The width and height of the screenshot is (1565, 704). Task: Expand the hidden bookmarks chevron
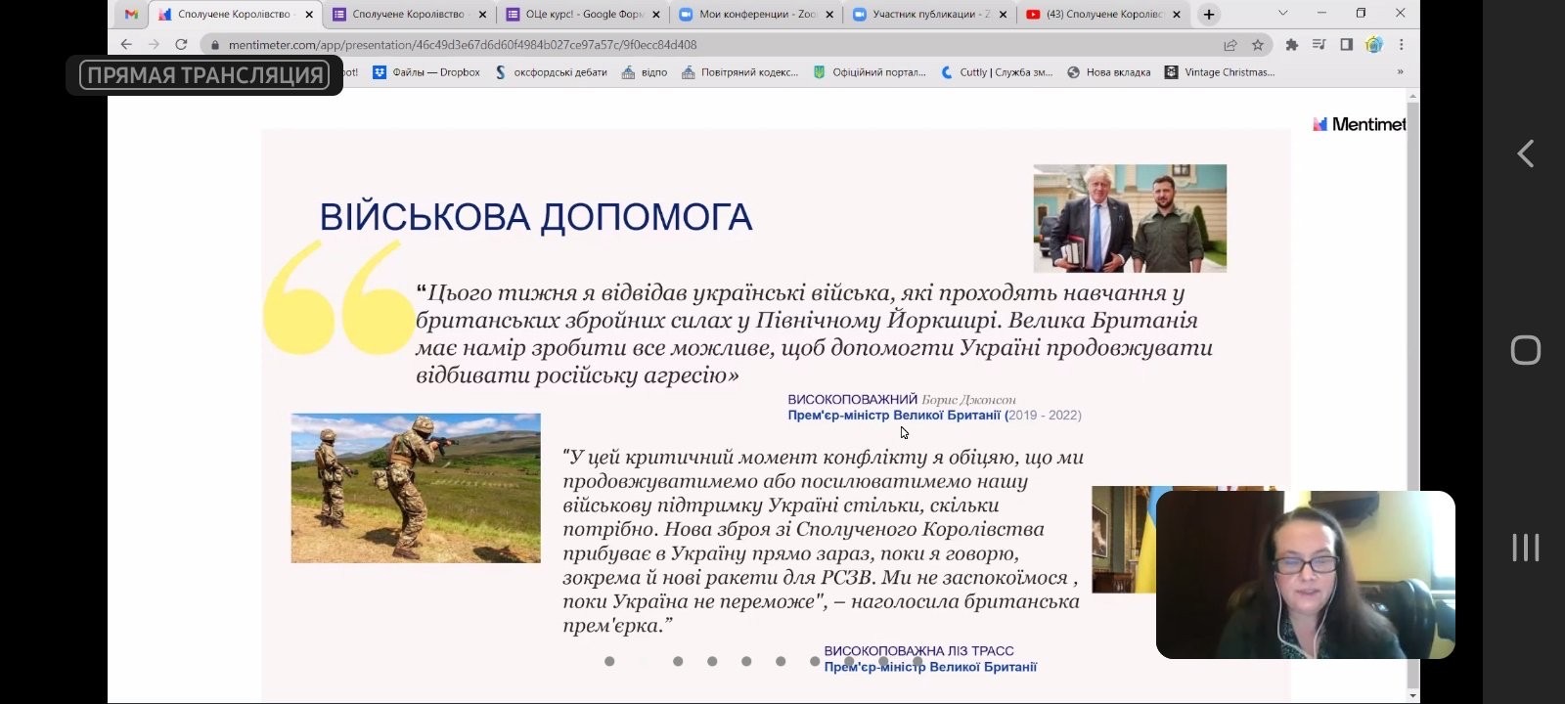(x=1400, y=72)
